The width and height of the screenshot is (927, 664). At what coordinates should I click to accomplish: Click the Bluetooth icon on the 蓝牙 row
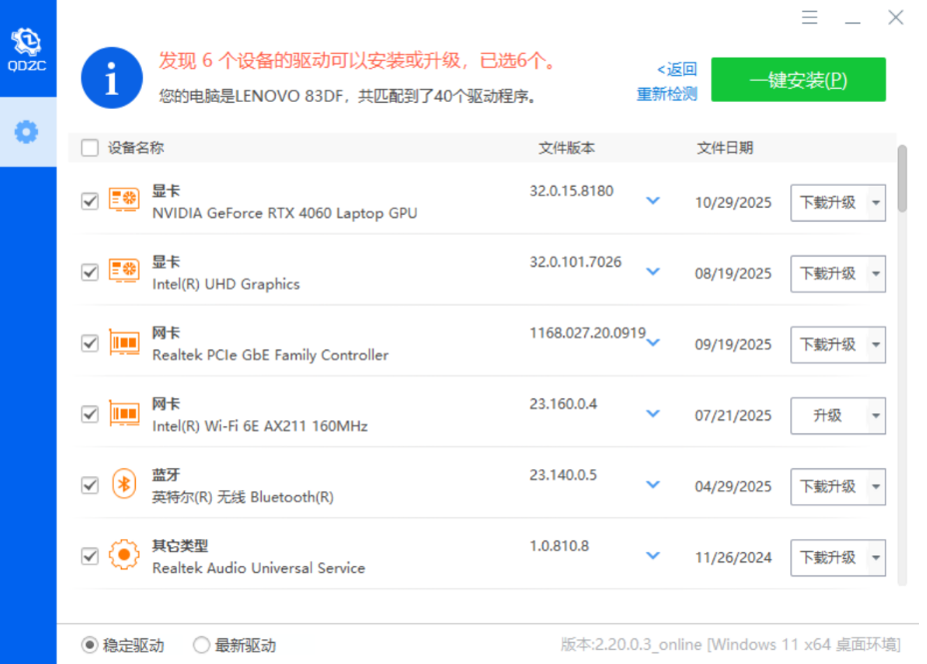(124, 485)
